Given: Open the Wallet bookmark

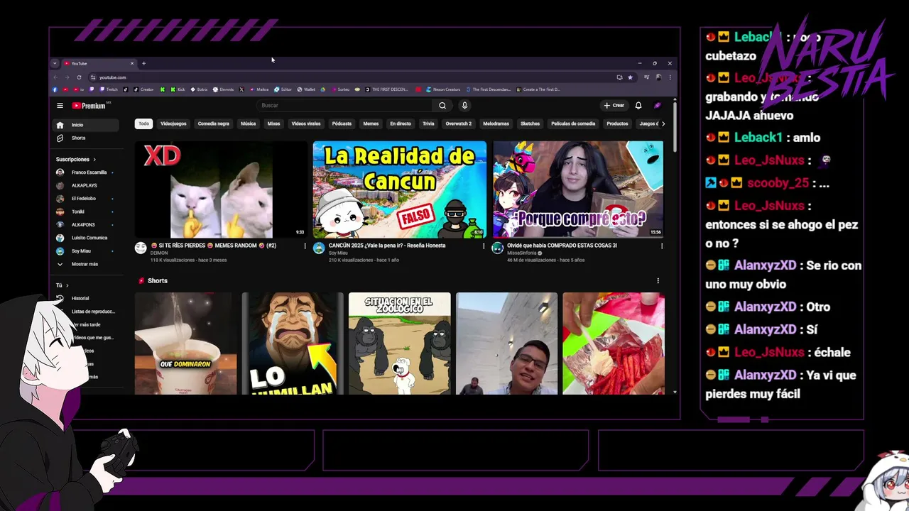Looking at the screenshot, I should point(305,89).
